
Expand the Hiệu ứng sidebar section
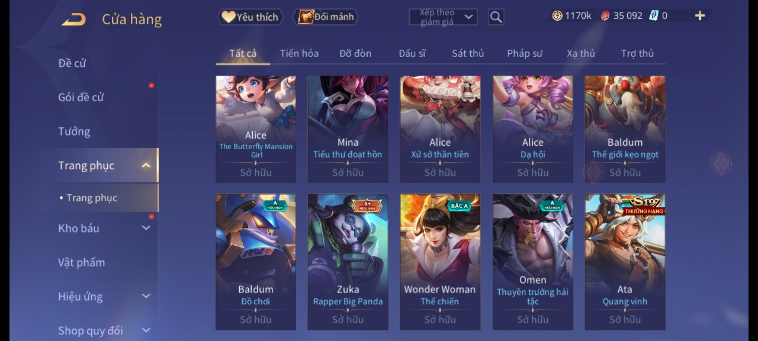point(146,296)
